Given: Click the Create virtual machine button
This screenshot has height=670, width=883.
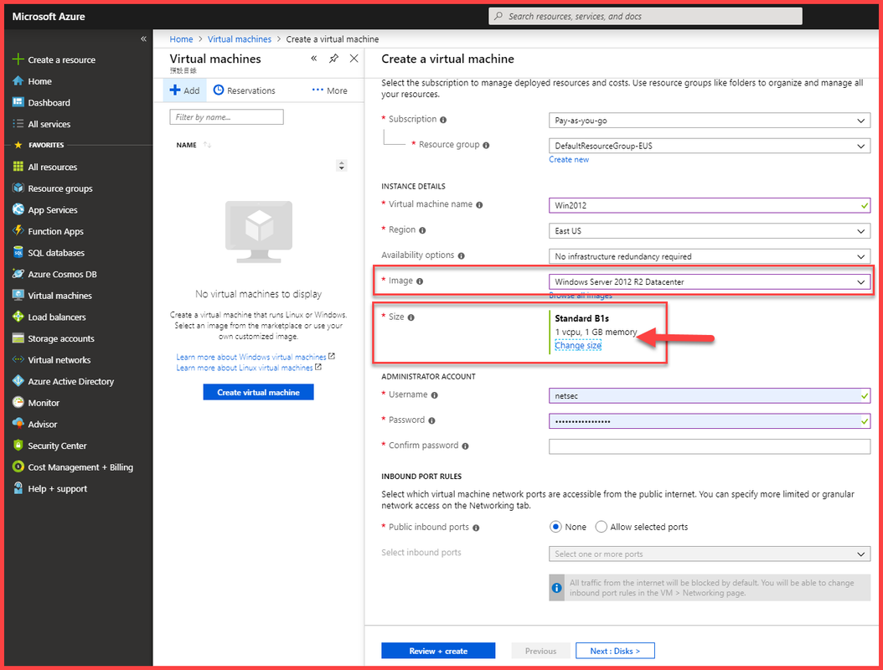Looking at the screenshot, I should pyautogui.click(x=259, y=393).
